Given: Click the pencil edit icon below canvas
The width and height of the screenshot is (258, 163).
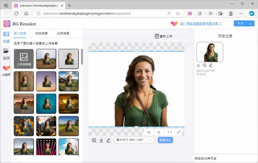Looking at the screenshot, I should 108,140.
